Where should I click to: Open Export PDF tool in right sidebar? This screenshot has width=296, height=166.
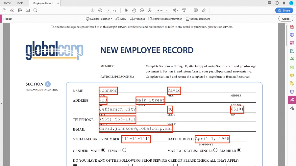point(292,51)
